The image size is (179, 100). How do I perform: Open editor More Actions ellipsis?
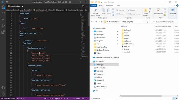86,6
